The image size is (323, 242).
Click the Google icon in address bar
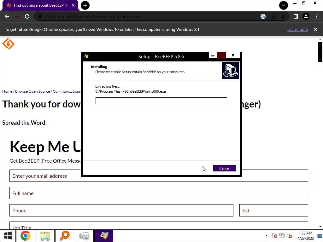tap(263, 16)
